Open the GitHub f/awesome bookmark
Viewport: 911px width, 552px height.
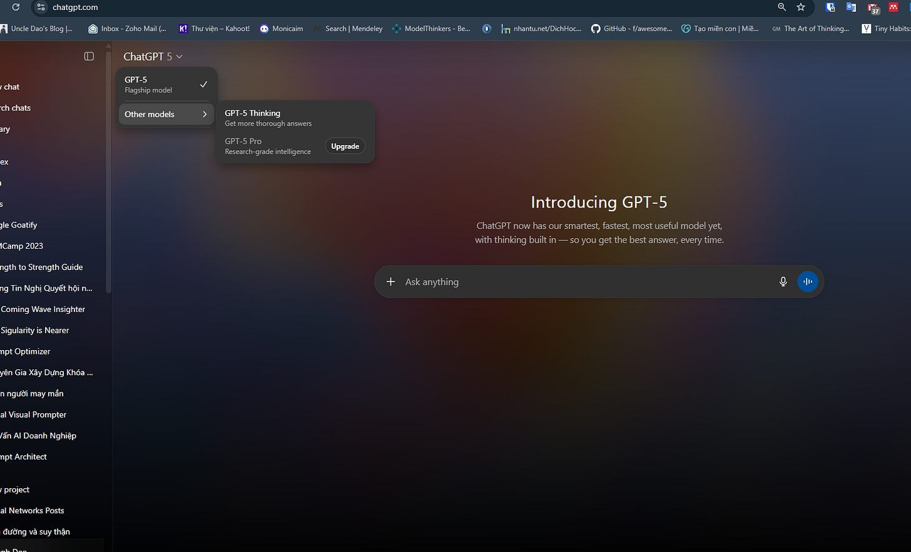632,29
